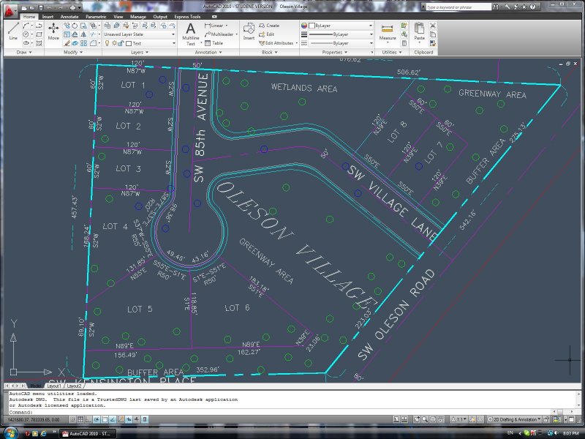Viewport: 585px width, 439px height.
Task: Select the Line drawing tool
Action: tap(13, 31)
